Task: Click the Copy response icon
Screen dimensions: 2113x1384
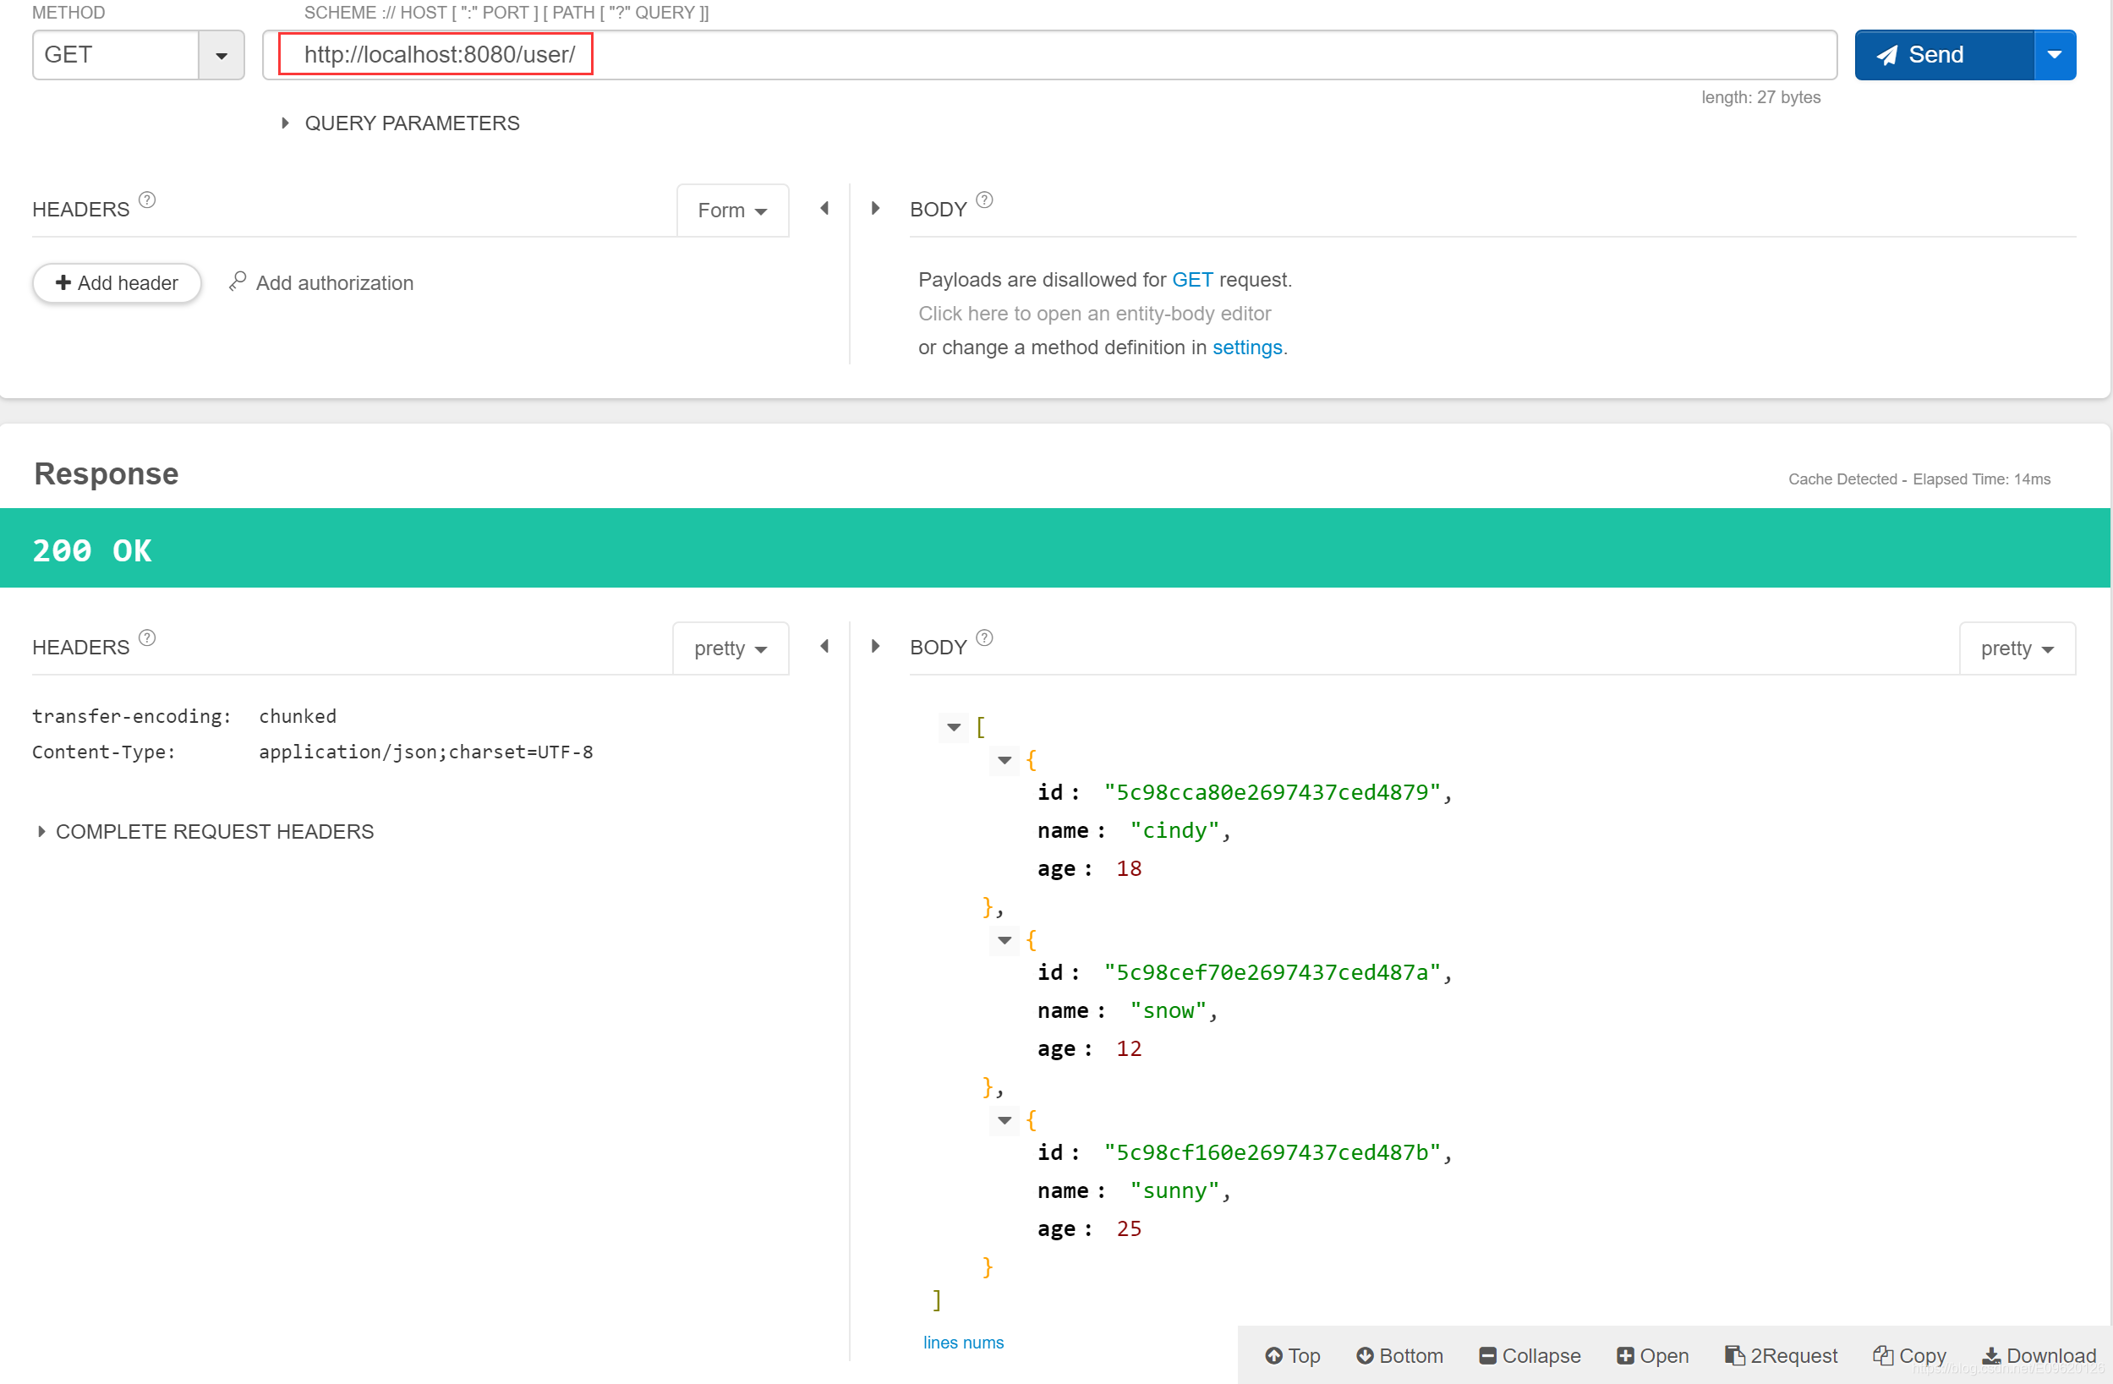Action: point(1883,1354)
